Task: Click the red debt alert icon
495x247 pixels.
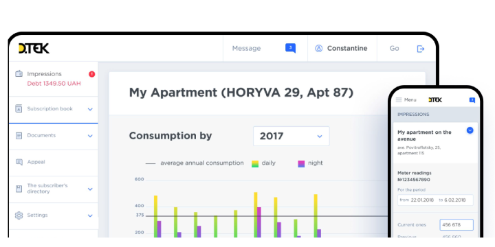Action: [x=92, y=74]
